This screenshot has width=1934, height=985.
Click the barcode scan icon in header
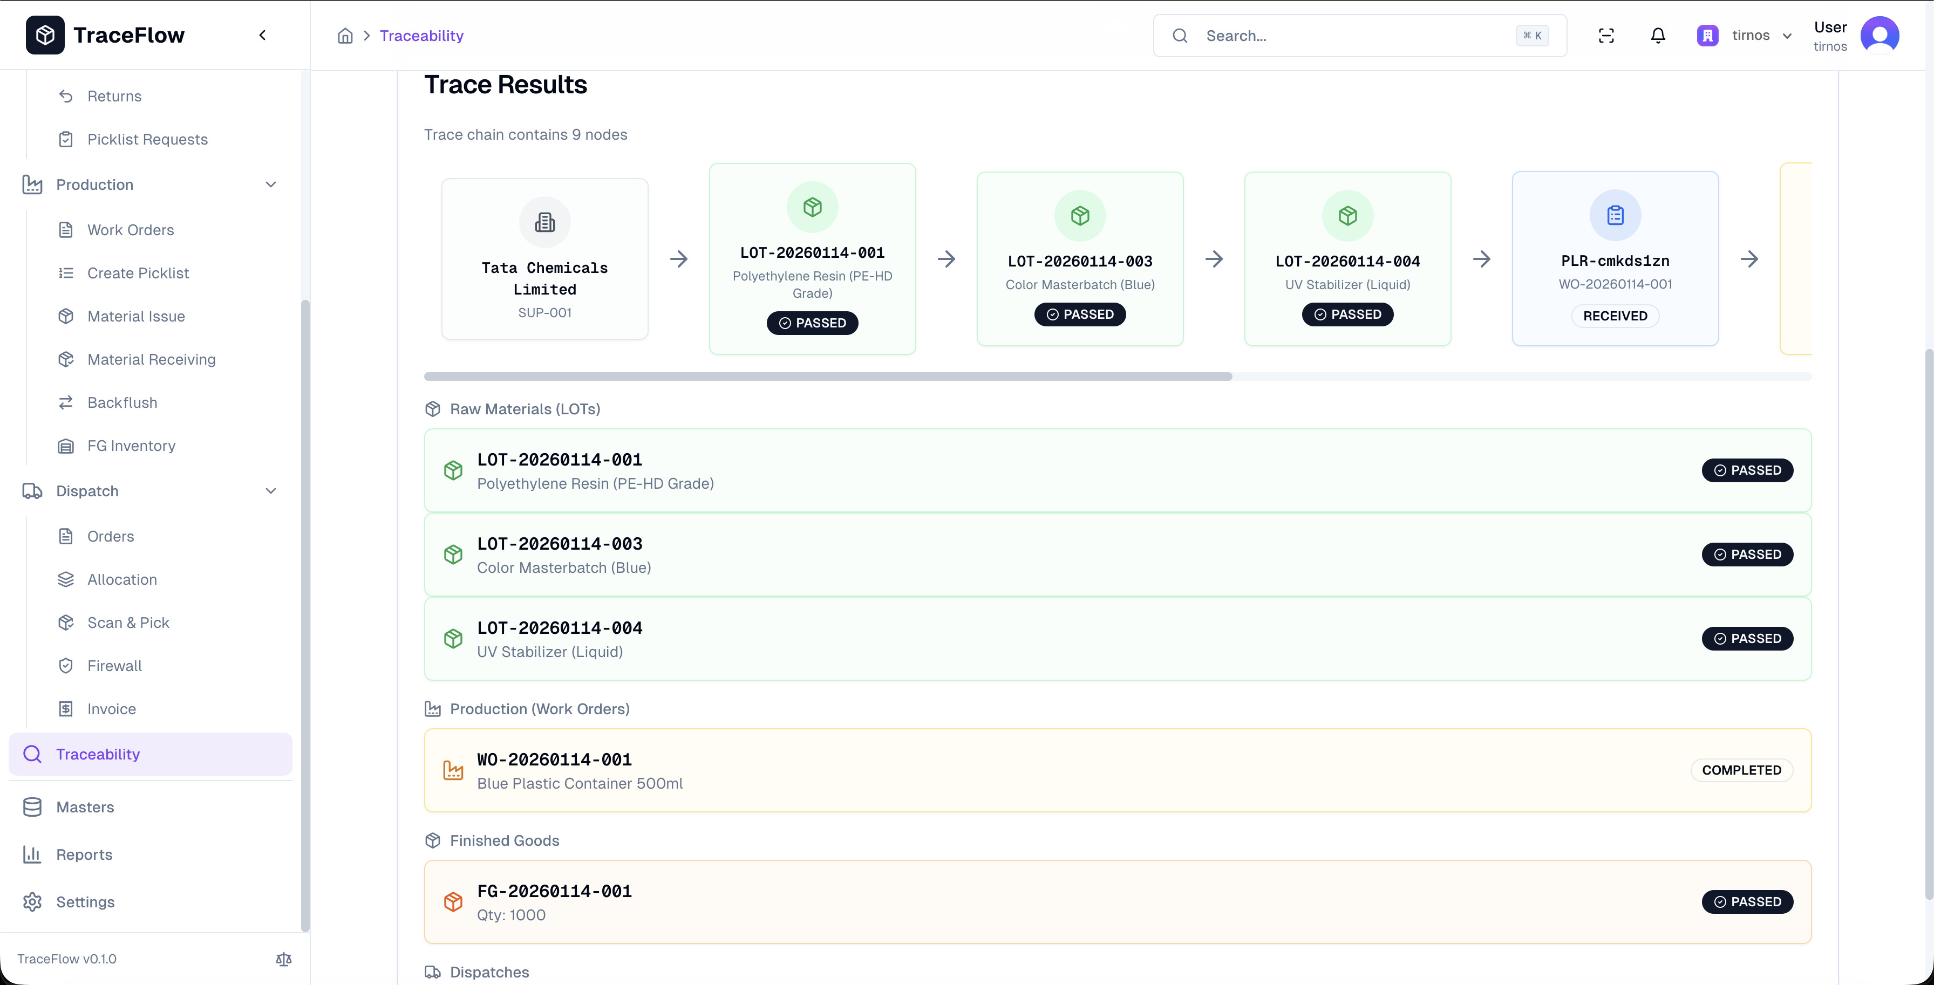1606,35
